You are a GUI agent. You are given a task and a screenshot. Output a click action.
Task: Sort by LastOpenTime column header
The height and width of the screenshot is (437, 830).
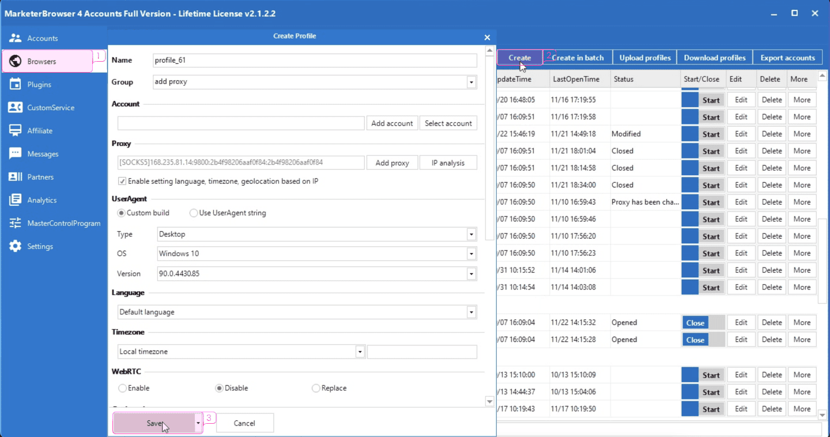click(576, 79)
